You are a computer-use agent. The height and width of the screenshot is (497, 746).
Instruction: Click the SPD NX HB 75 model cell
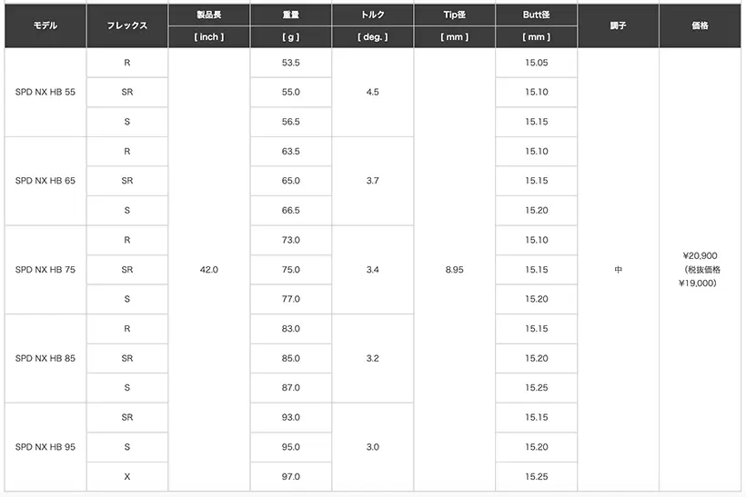click(45, 270)
